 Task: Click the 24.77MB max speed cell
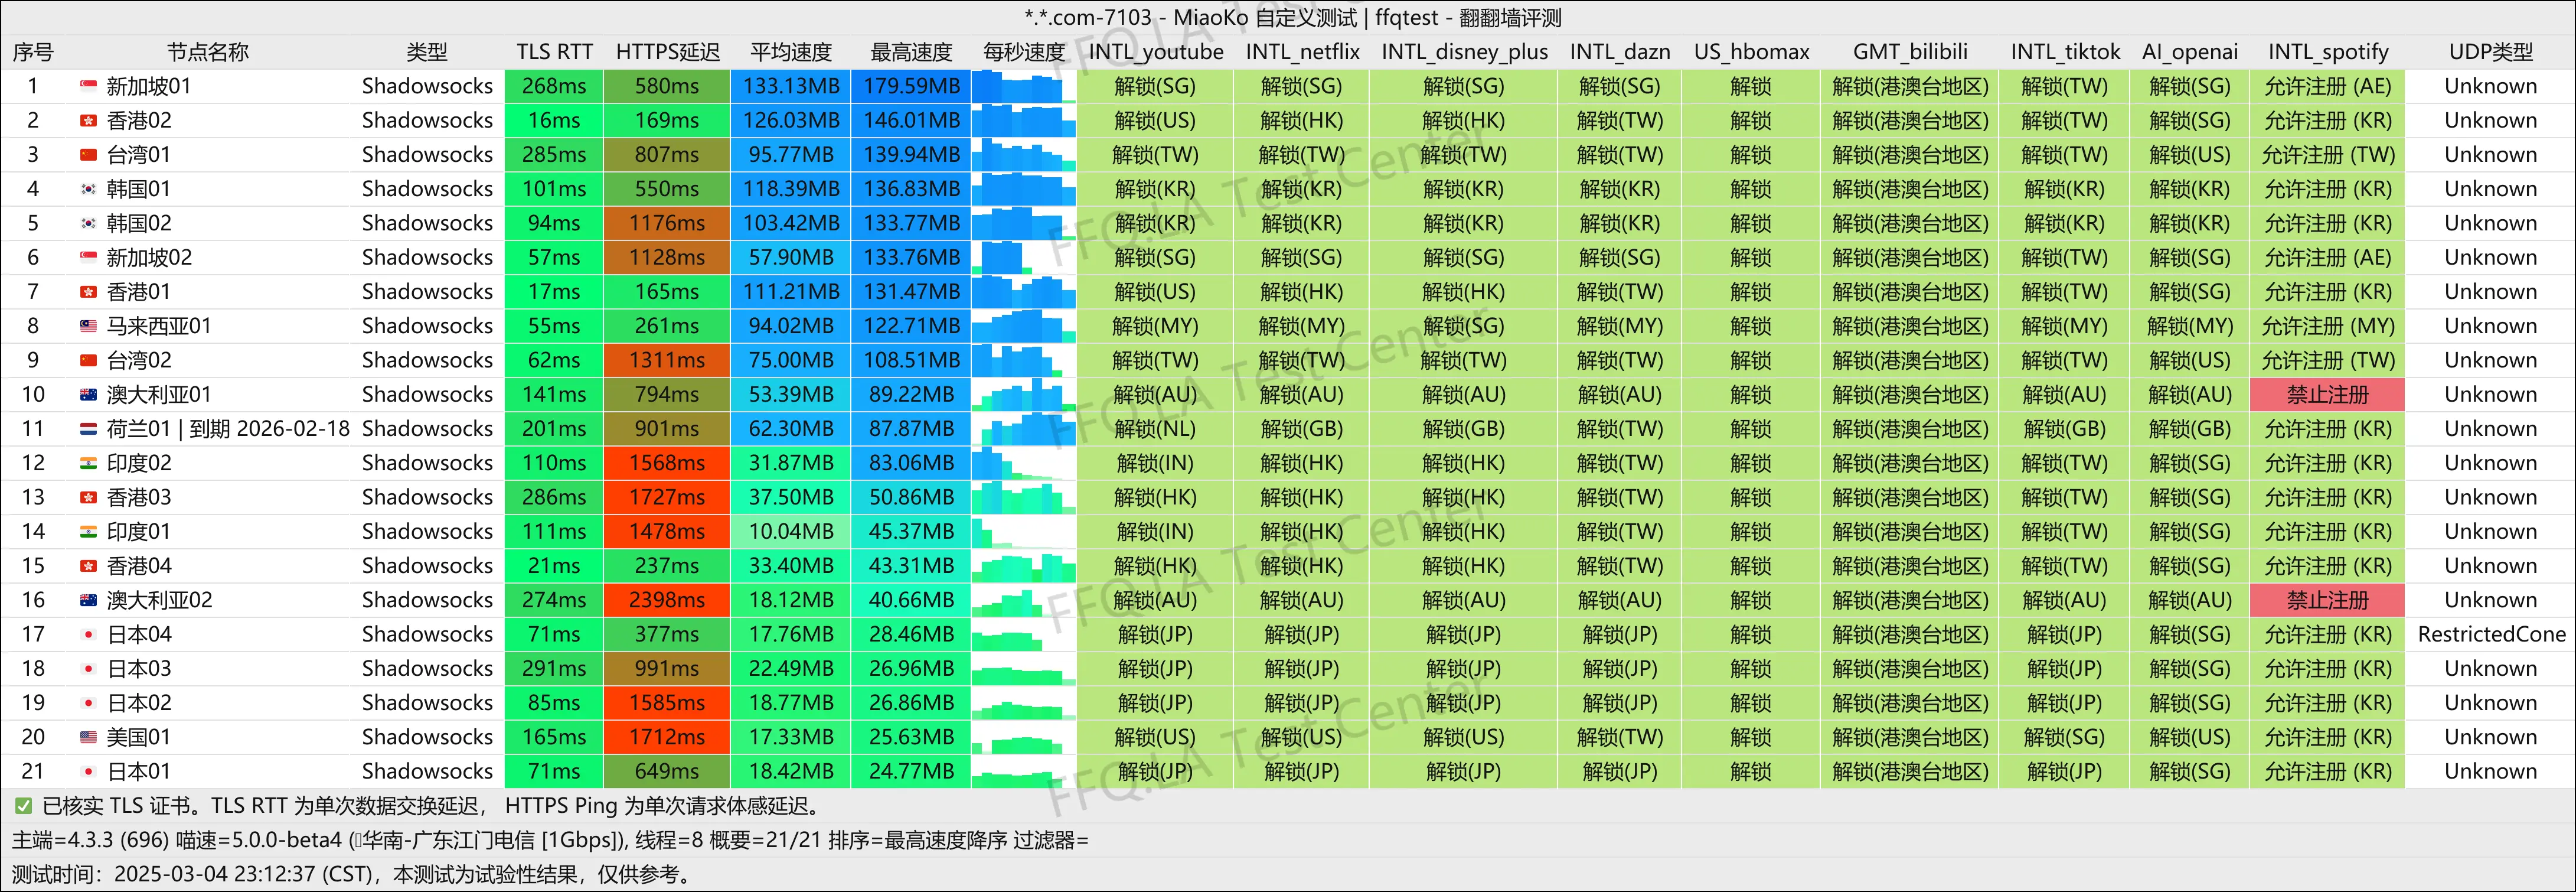(x=911, y=772)
